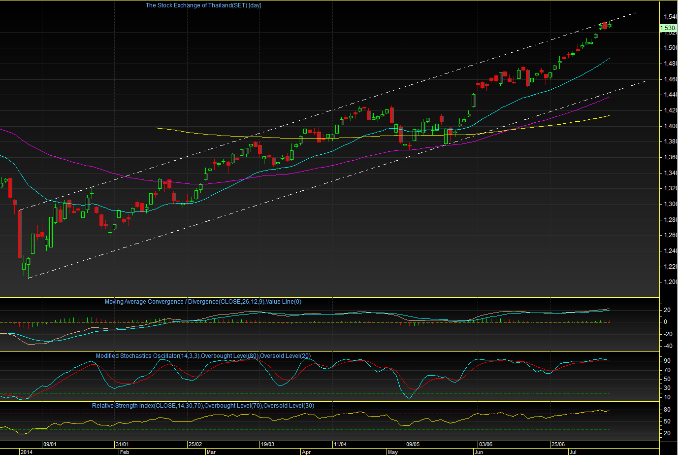Click the highlighted current price label 1,530
Image resolution: width=678 pixels, height=455 pixels.
pos(668,28)
